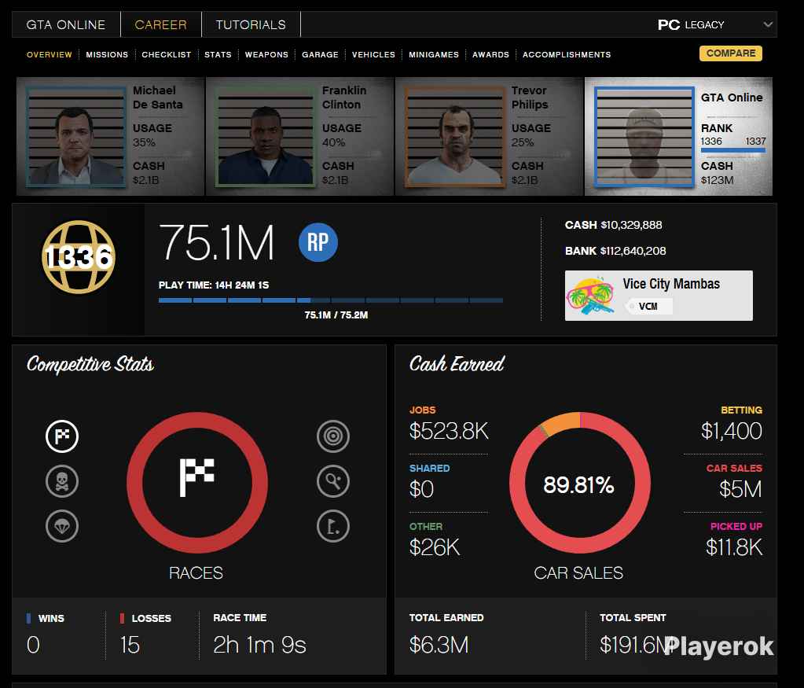The height and width of the screenshot is (688, 804).
Task: Select the Michael De Santa character card
Action: click(x=110, y=137)
